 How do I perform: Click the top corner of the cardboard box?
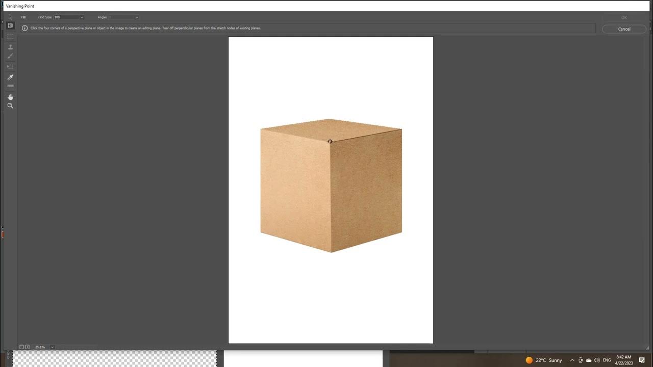tap(329, 119)
